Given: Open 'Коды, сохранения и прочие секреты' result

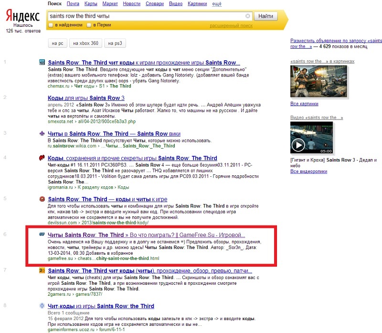Looking at the screenshot, I should click(132, 158).
